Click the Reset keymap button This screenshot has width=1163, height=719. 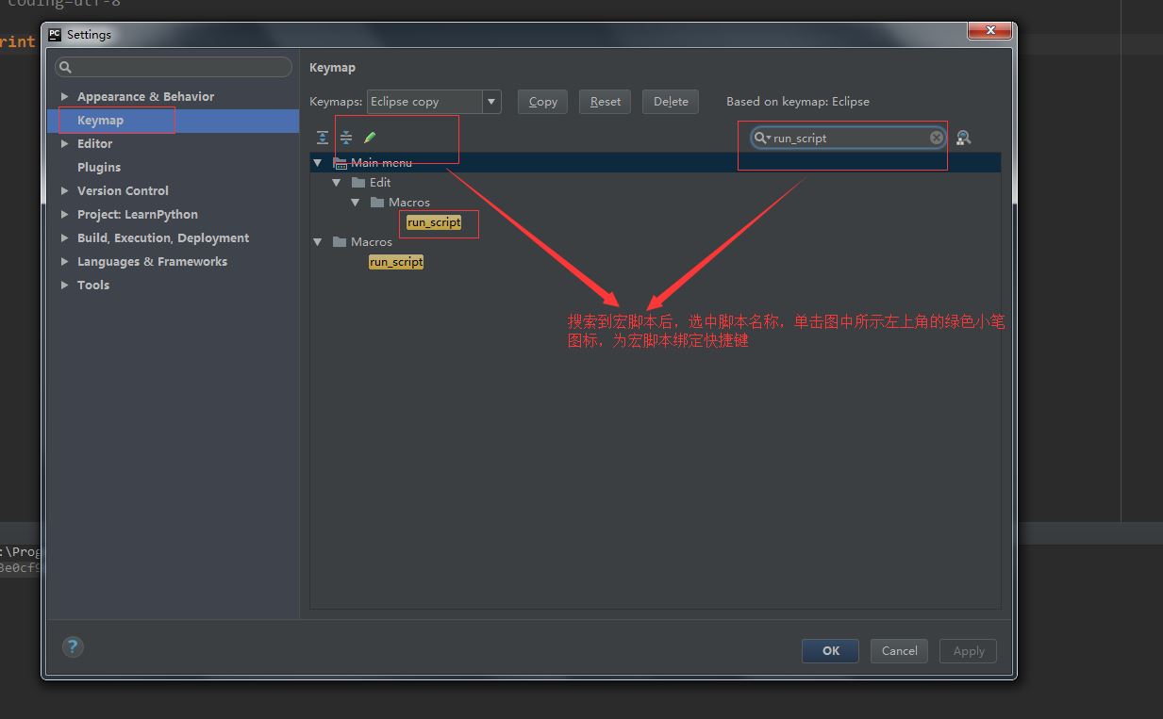tap(606, 102)
